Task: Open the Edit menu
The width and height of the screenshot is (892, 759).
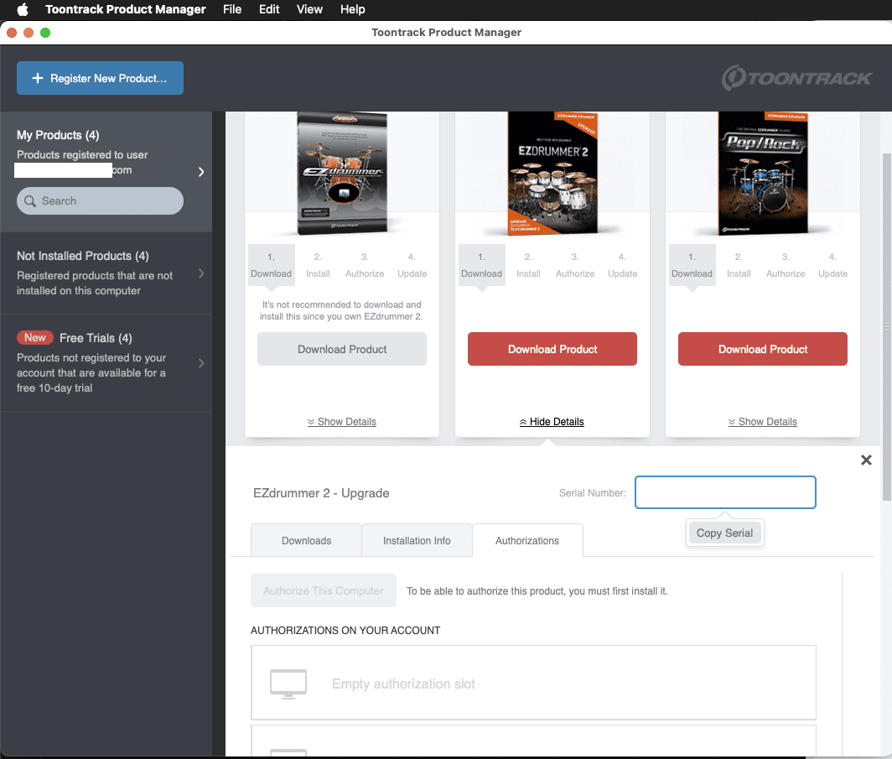Action: (269, 9)
